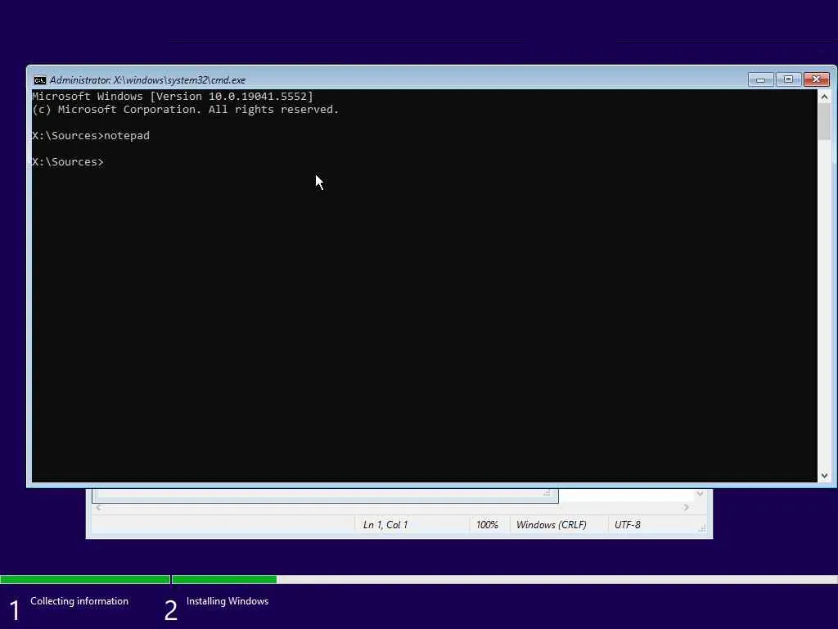838x629 pixels.
Task: Click 'UTF-8' encoding in Notepad status bar
Action: [628, 525]
